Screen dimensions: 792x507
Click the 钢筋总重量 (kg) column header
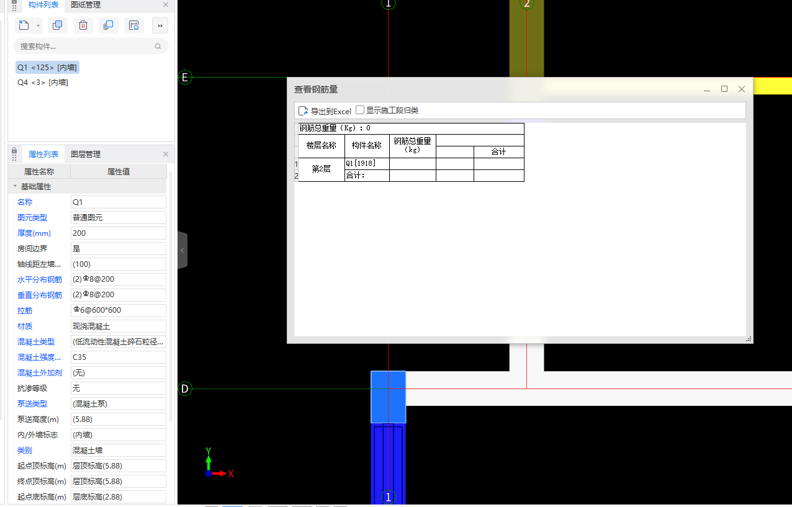[413, 146]
